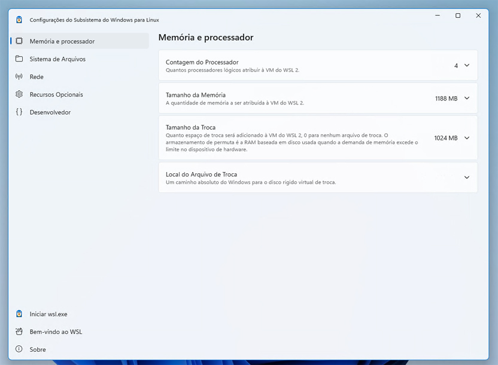Open Bem-vindo ao WSL welcome page
The image size is (498, 365).
pos(80,332)
